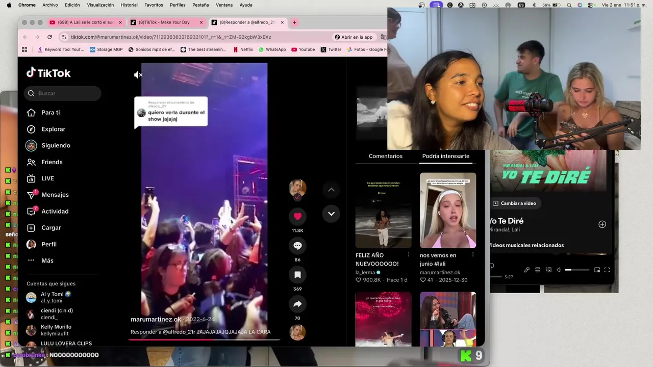Adjust music player volume slider
The height and width of the screenshot is (367, 653).
577,270
